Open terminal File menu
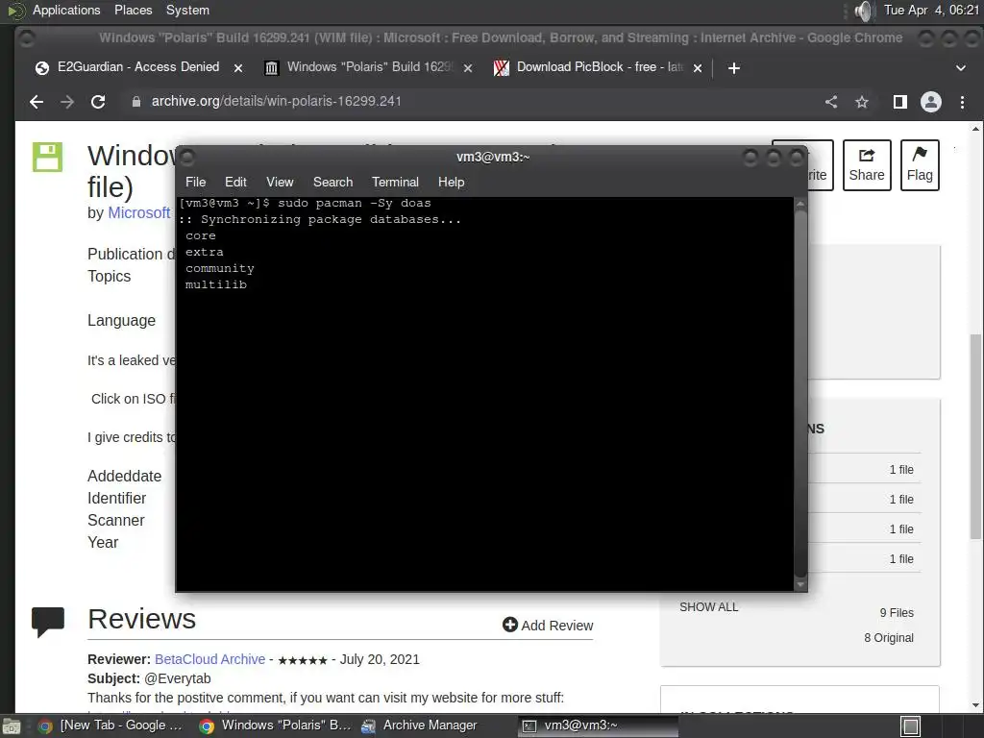Screen dimensions: 984x738 click(x=195, y=182)
